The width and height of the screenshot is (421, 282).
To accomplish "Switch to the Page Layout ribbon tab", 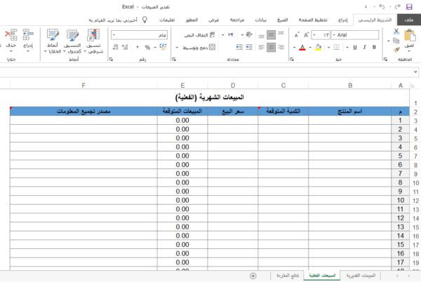I will pos(313,20).
